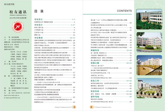Click the 编委会成员名单 label in sidebar
Viewport: 165px width, 111px height.
coord(10,49)
